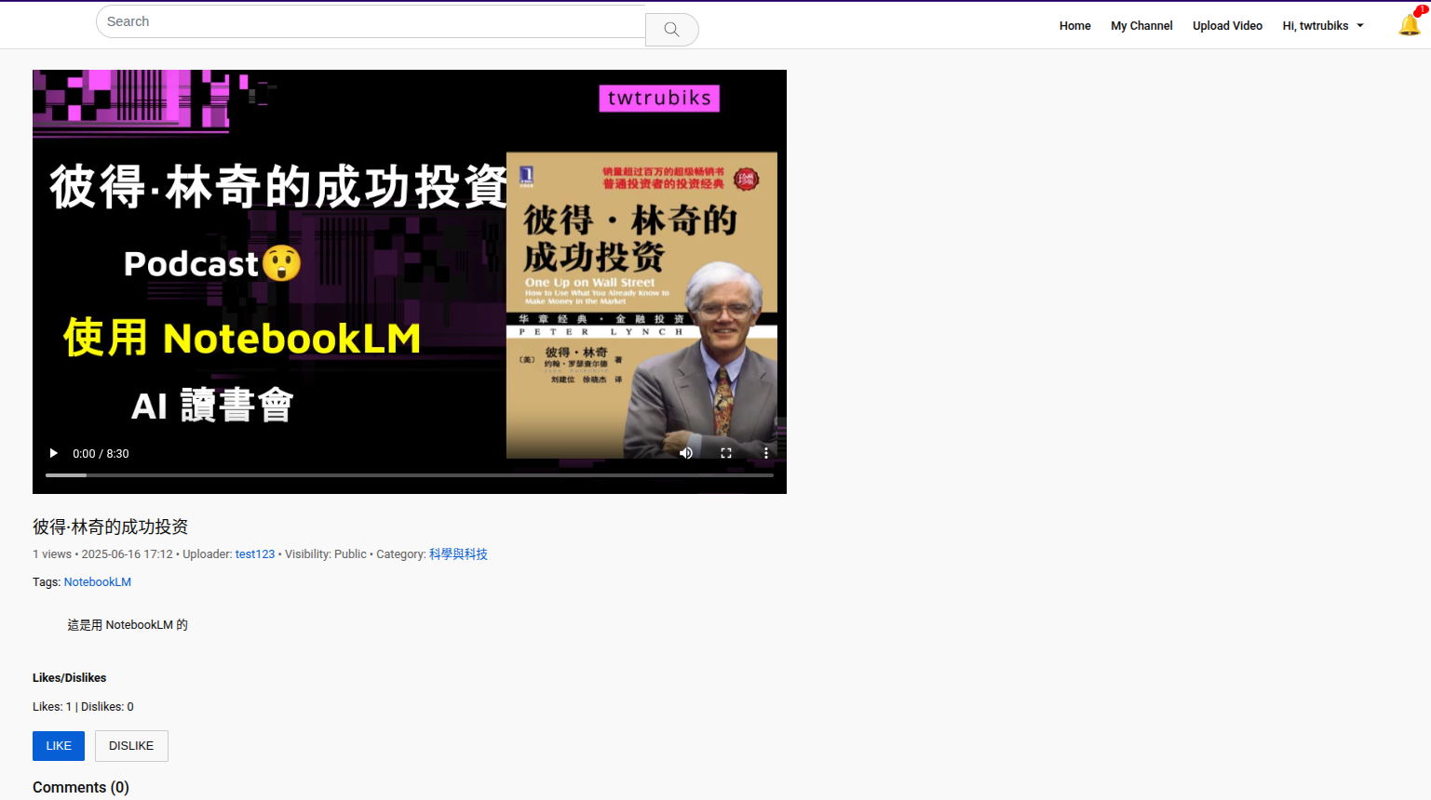Mute the video volume
Image resolution: width=1431 pixels, height=800 pixels.
tap(686, 453)
